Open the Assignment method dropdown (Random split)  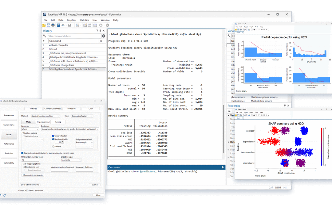pyautogui.click(x=84, y=142)
